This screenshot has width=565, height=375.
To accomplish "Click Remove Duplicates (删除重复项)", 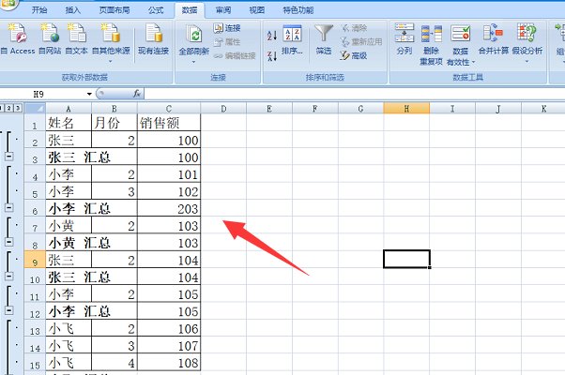I will tap(431, 45).
